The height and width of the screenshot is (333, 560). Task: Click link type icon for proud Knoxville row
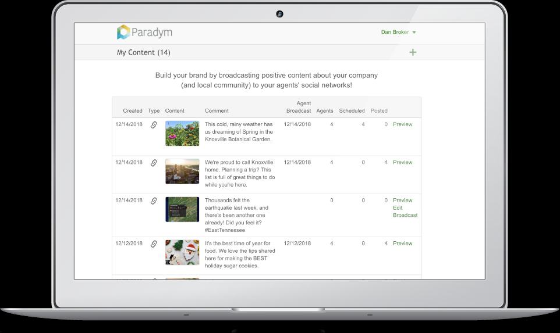pos(154,163)
